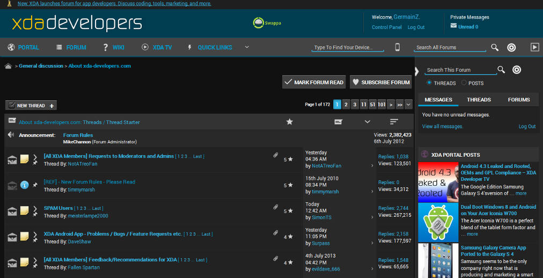543x278 pixels.
Task: Switch to the Forums sidebar tab
Action: click(518, 99)
